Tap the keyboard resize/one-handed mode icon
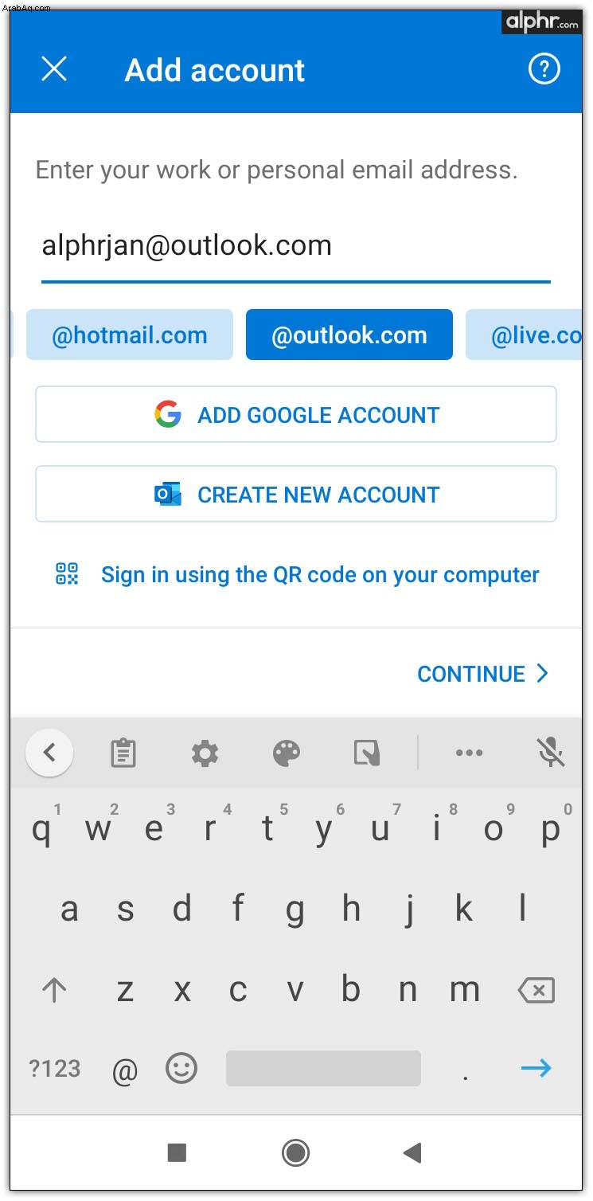 coord(367,753)
